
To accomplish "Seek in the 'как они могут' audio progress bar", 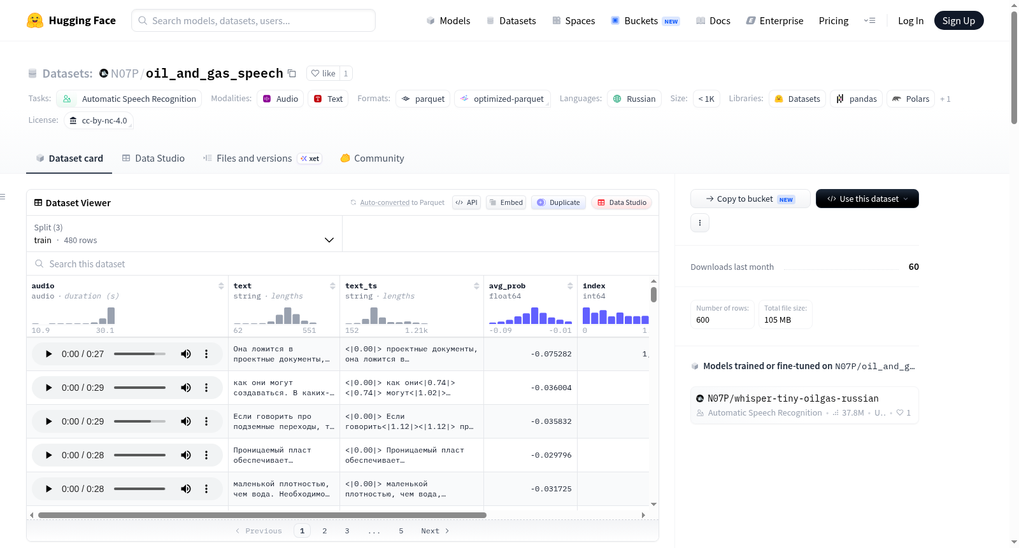I will pyautogui.click(x=139, y=388).
